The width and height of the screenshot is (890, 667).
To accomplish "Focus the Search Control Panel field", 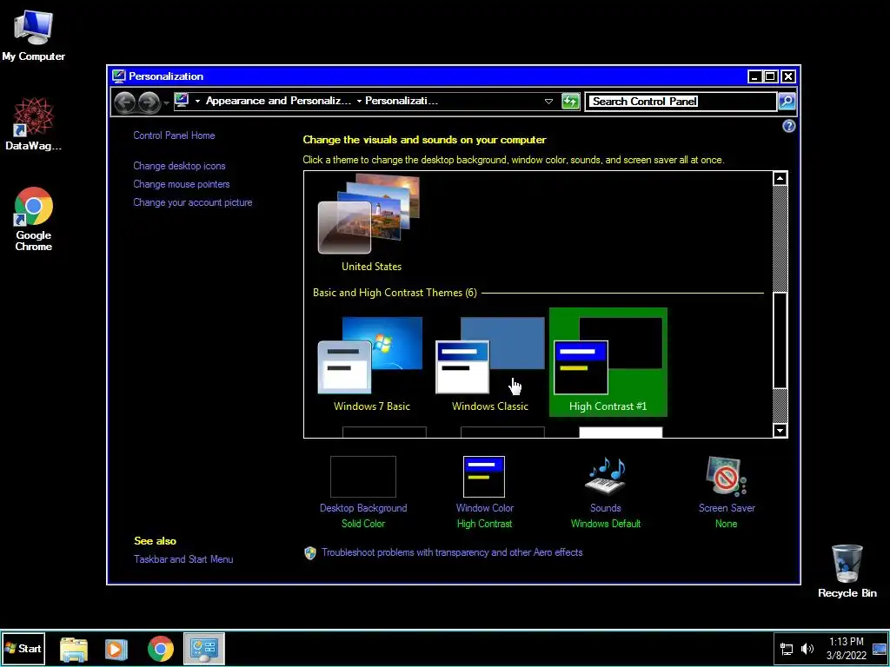I will [x=681, y=102].
